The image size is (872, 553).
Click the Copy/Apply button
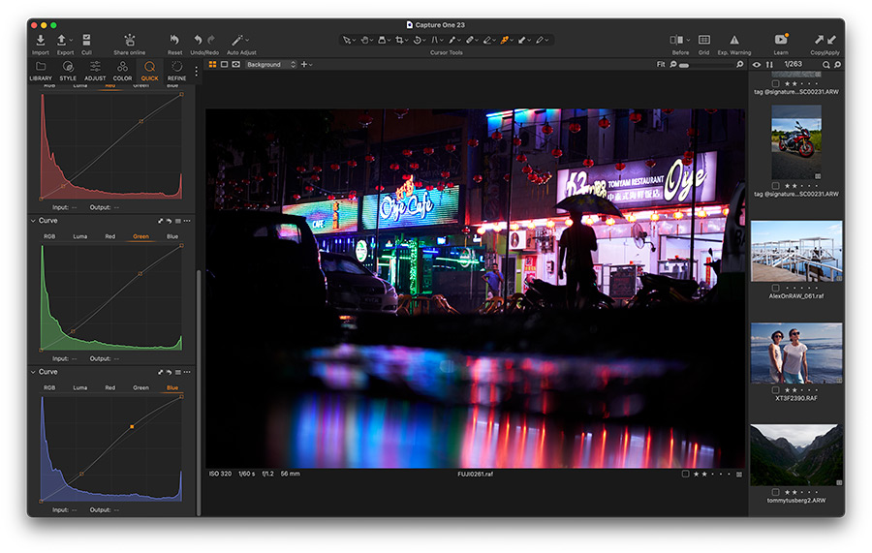tap(825, 40)
